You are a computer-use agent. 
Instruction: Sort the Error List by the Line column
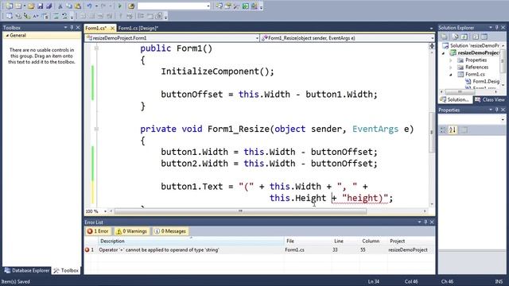tap(346, 241)
